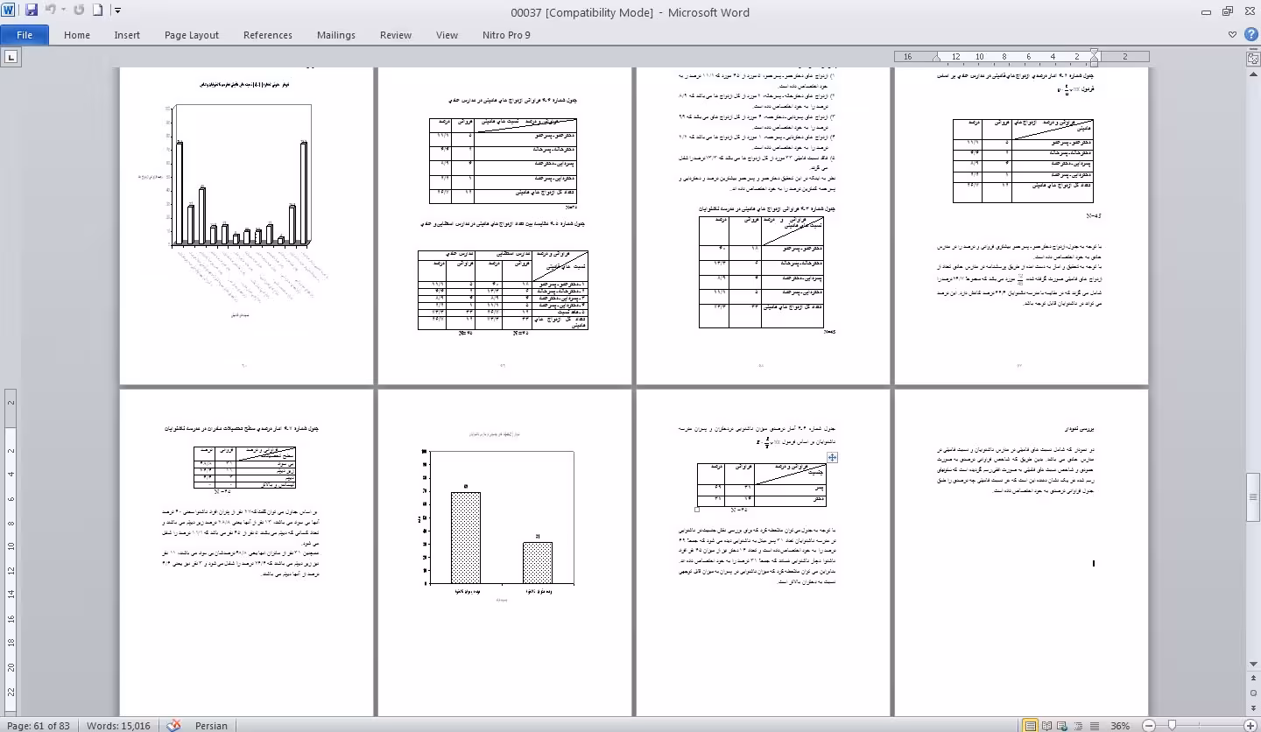Switch to Full Screen Reading view
This screenshot has width=1261, height=732.
1046,726
